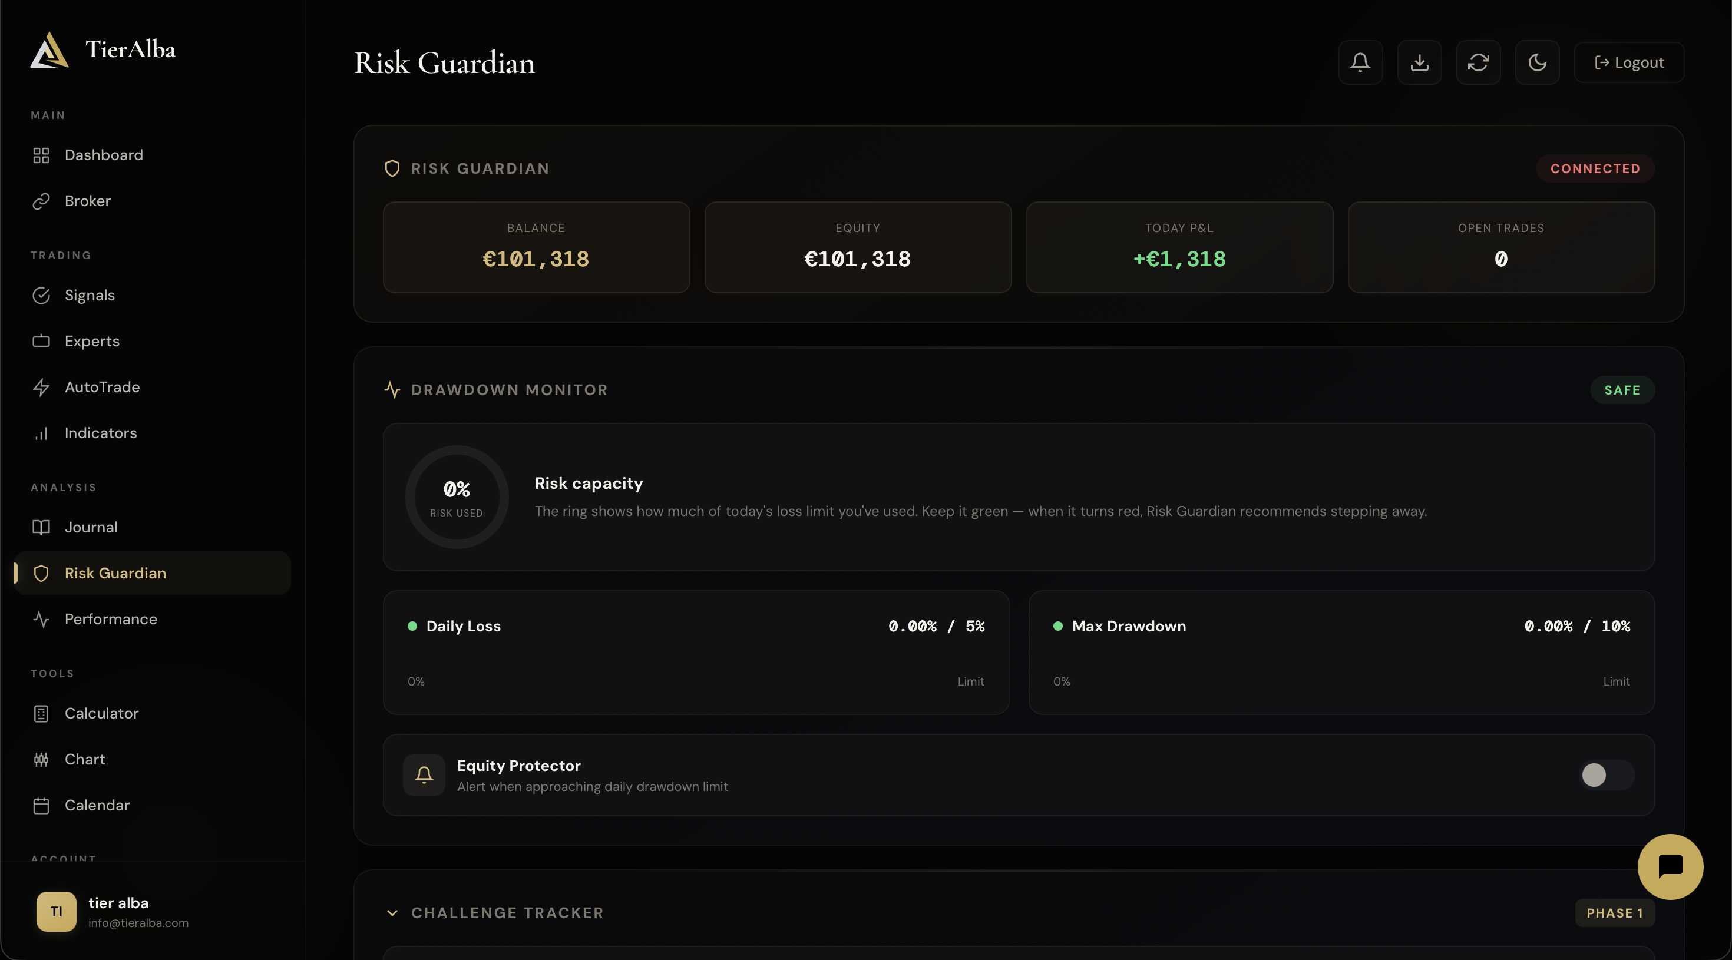Click the Phase 1 badge
Screen dimensions: 1732x960
(x=1614, y=912)
